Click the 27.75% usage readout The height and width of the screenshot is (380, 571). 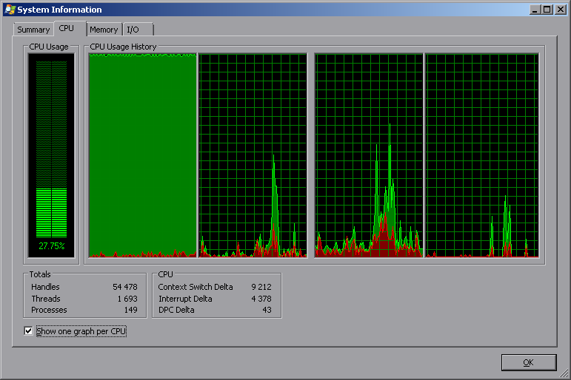[x=52, y=246]
